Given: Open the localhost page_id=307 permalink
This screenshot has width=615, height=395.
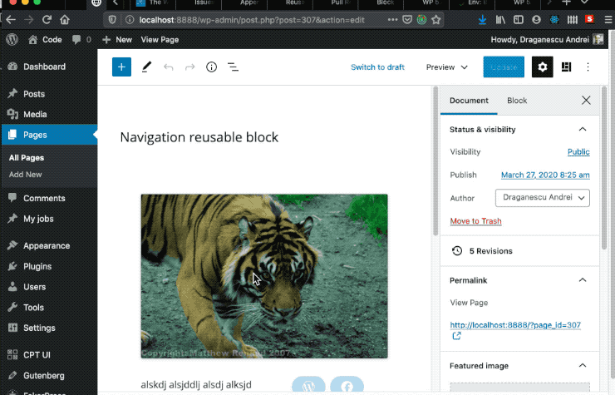Looking at the screenshot, I should [515, 325].
